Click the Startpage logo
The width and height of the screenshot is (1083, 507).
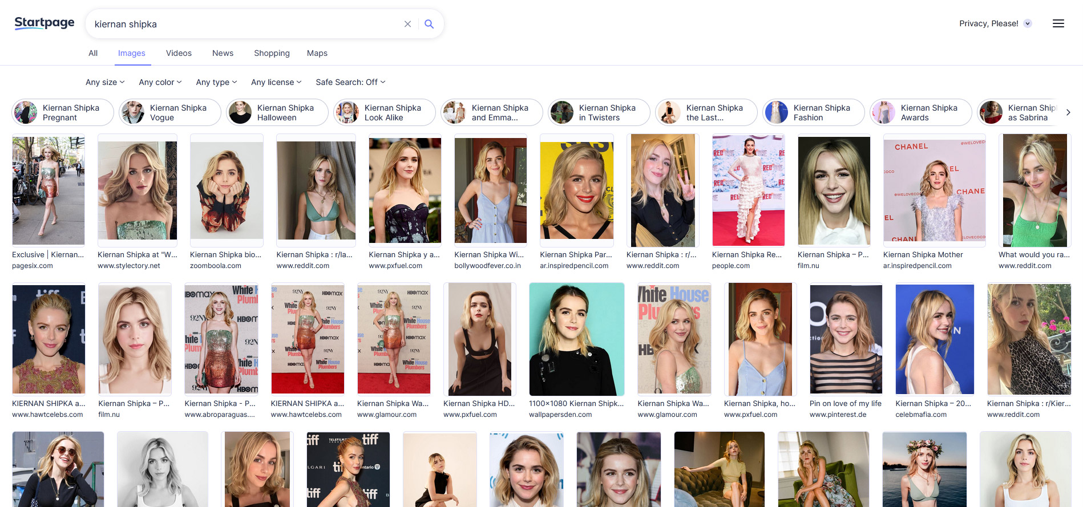(x=45, y=23)
